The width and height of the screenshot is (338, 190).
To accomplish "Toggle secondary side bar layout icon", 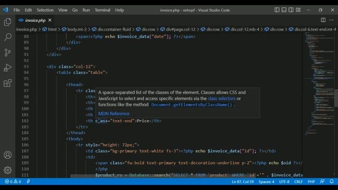I will (291, 10).
